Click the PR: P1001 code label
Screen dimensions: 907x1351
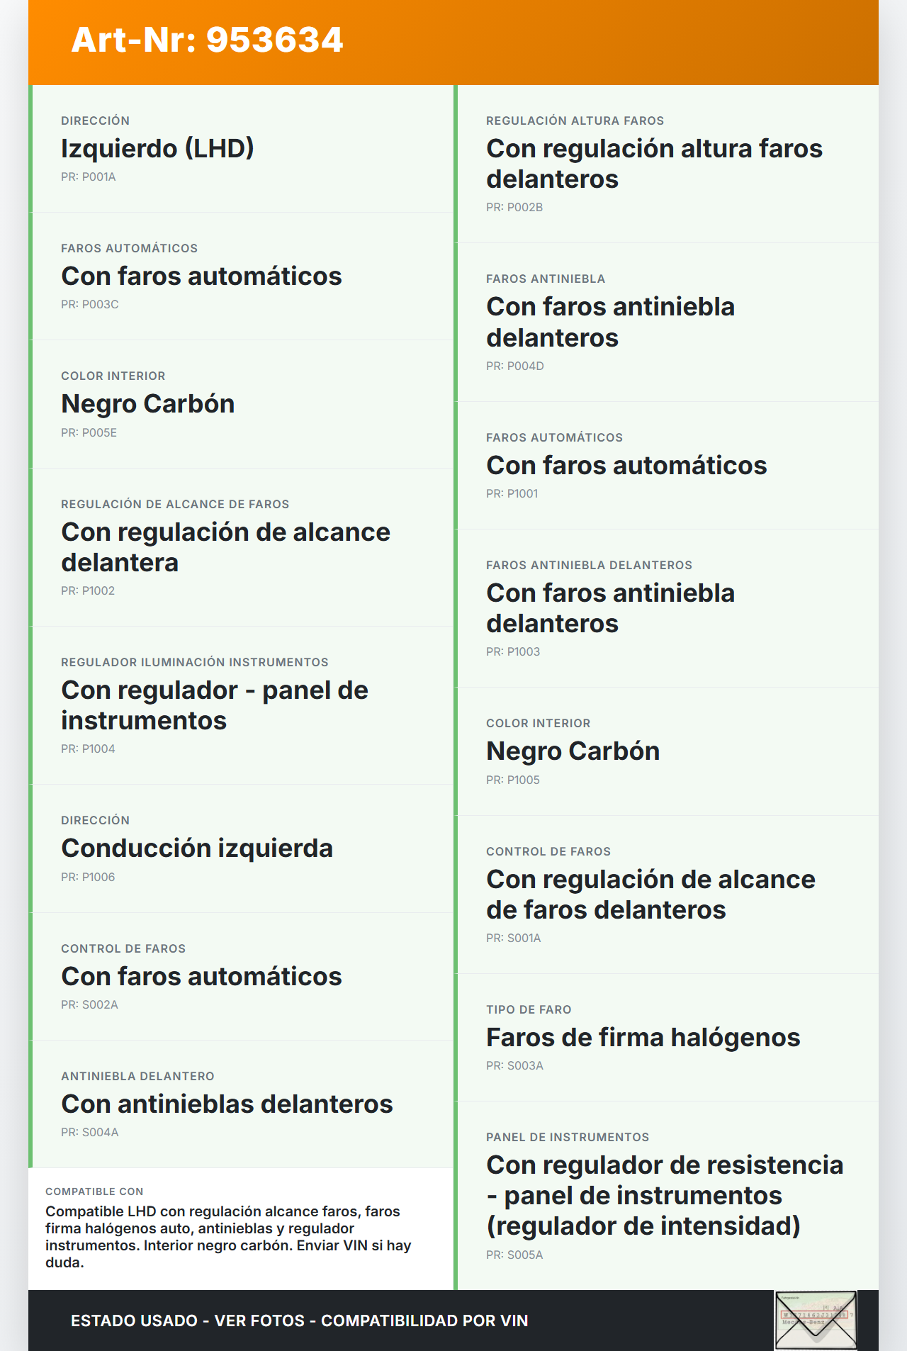click(x=512, y=494)
